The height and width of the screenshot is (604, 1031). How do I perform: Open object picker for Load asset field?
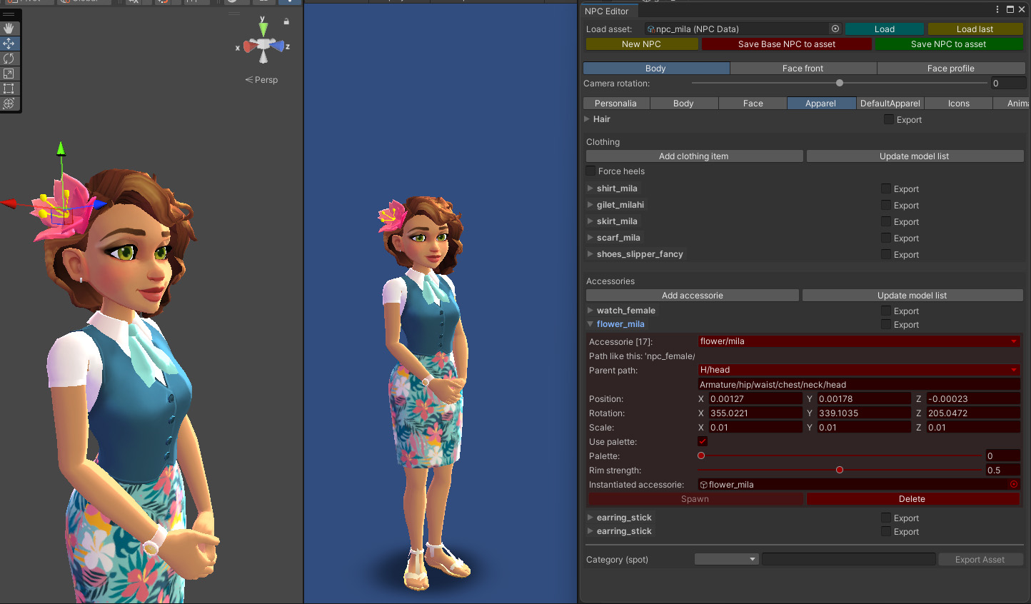[x=835, y=29]
